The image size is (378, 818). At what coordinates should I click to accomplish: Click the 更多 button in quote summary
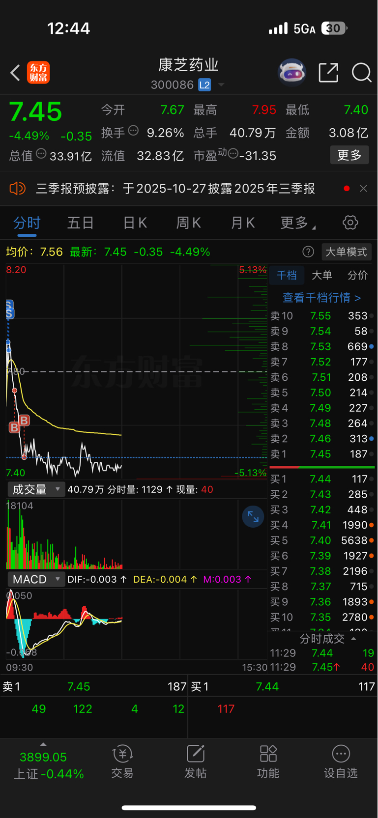tap(349, 155)
